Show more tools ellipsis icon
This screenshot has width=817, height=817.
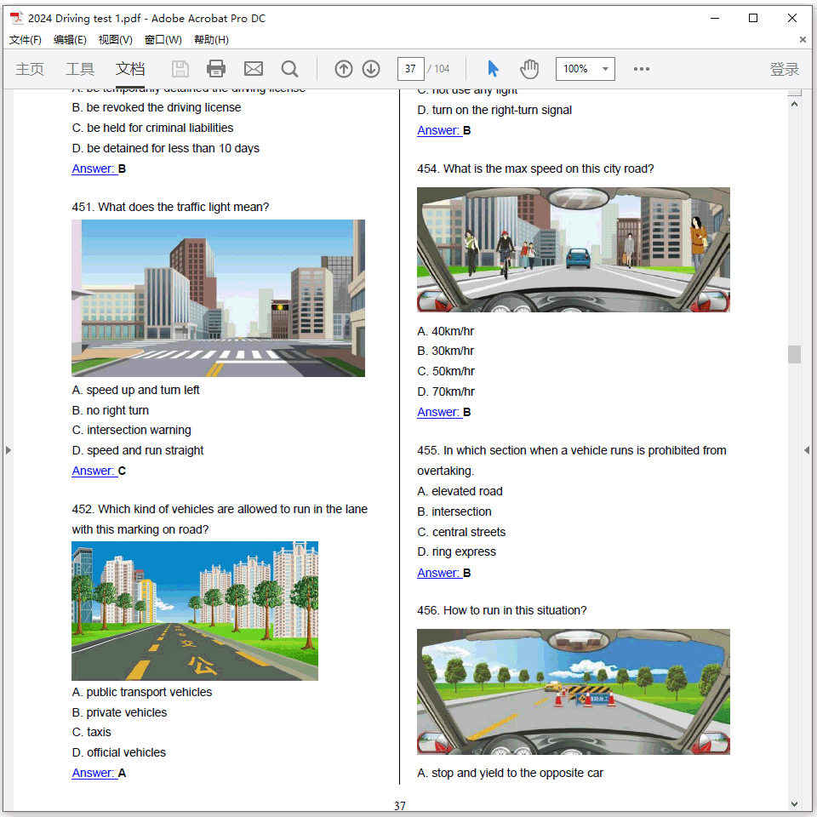coord(642,69)
